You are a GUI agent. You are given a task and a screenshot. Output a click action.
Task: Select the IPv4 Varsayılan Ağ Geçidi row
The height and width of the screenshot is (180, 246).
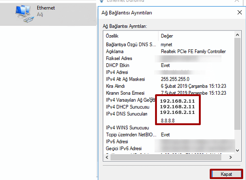[x=169, y=100]
